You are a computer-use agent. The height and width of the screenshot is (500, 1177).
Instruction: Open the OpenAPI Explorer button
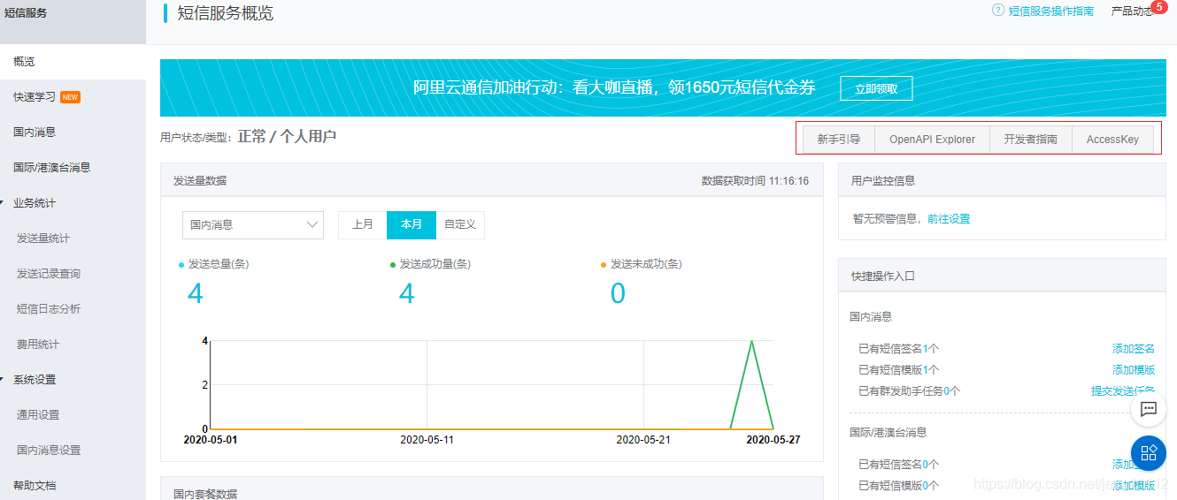(x=932, y=140)
